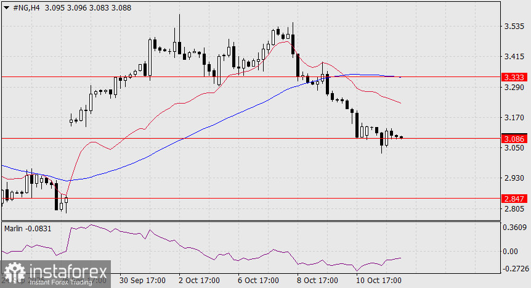Screen dimensions: 531x288
Task: Select the 3.333 red price level label
Action: (514, 77)
